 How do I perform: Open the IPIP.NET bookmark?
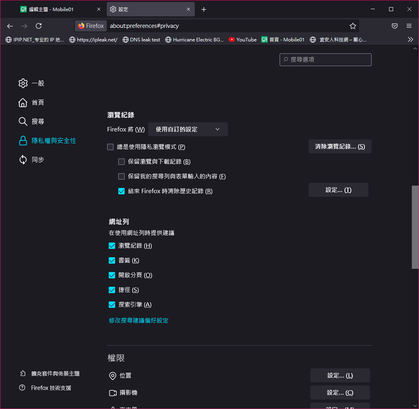click(x=35, y=40)
